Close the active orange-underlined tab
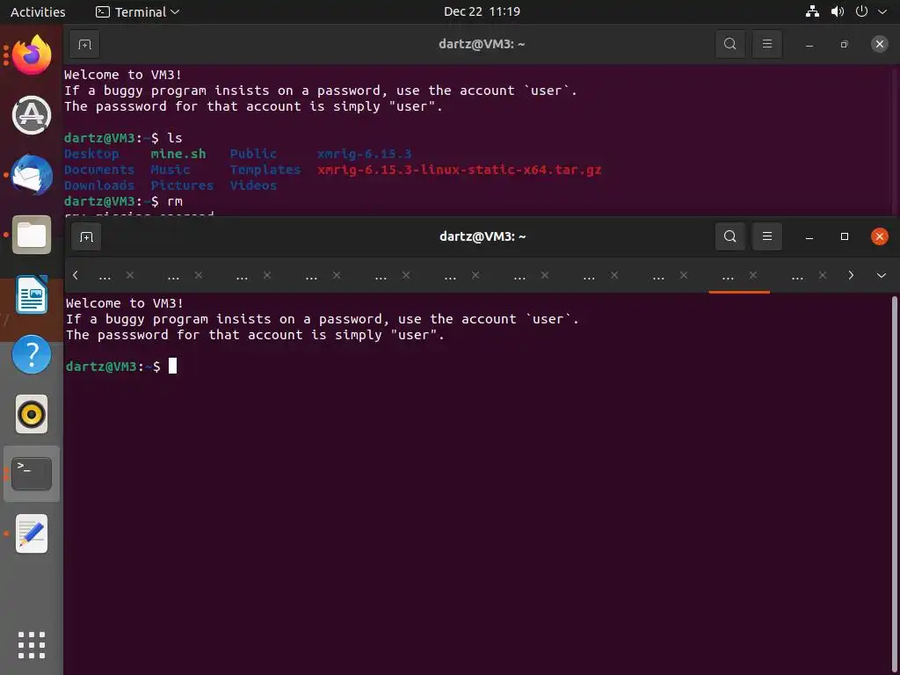 point(753,275)
